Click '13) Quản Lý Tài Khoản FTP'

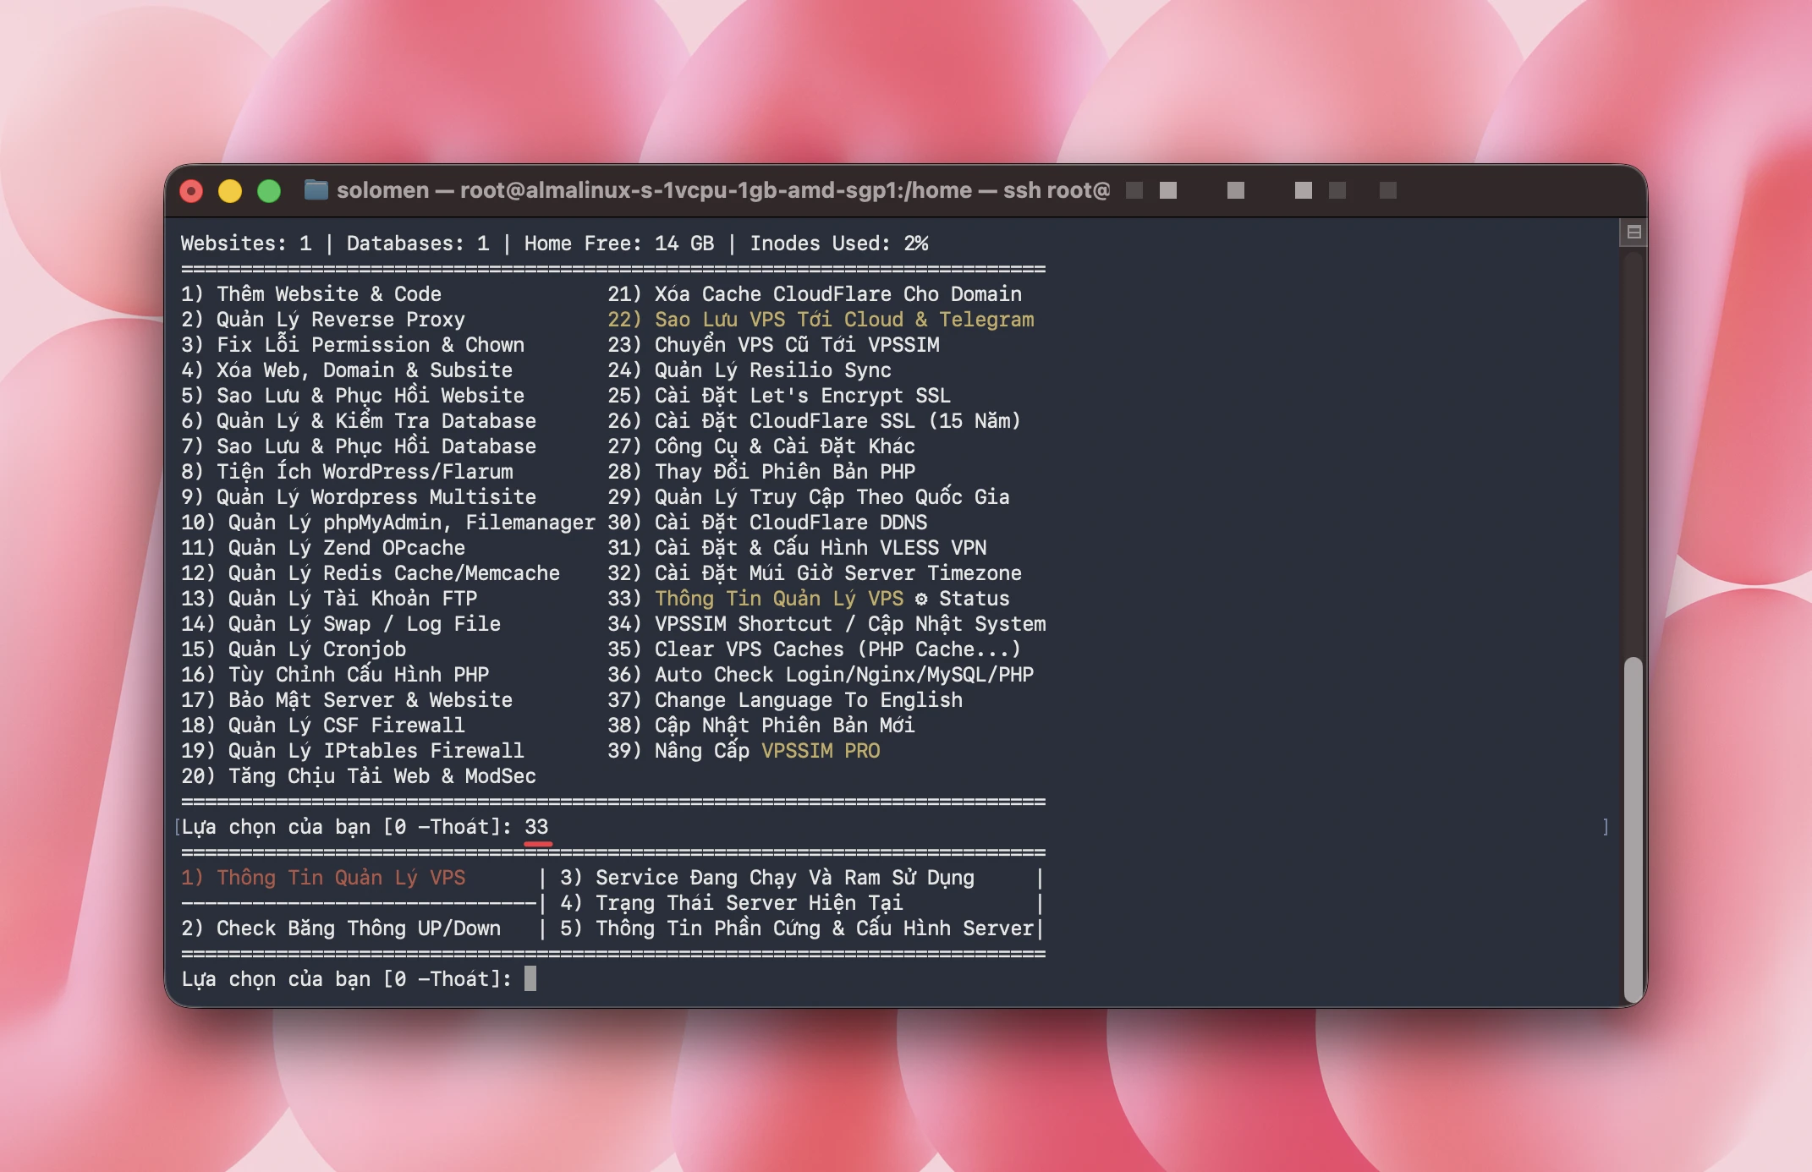pyautogui.click(x=329, y=599)
